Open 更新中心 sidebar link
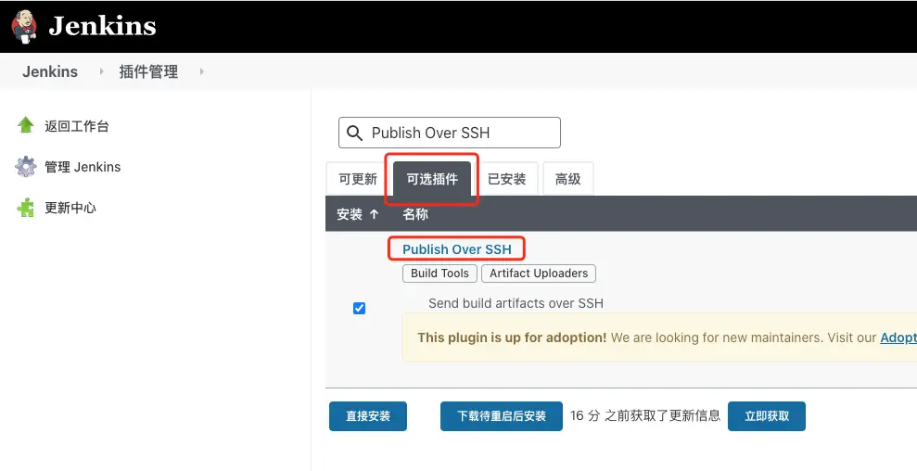917x471 pixels. click(70, 208)
